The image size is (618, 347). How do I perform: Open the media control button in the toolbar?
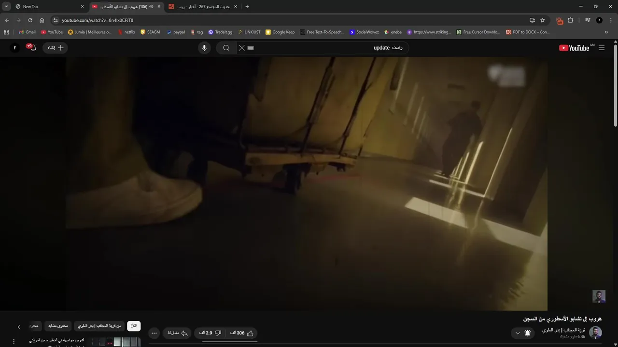(588, 20)
